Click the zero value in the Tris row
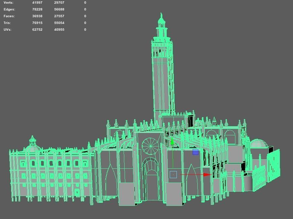The width and height of the screenshot is (293, 219). [x=85, y=23]
